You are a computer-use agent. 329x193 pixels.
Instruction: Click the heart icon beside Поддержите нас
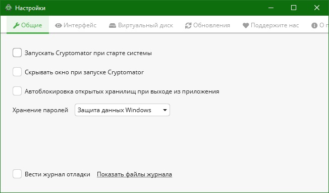246,26
